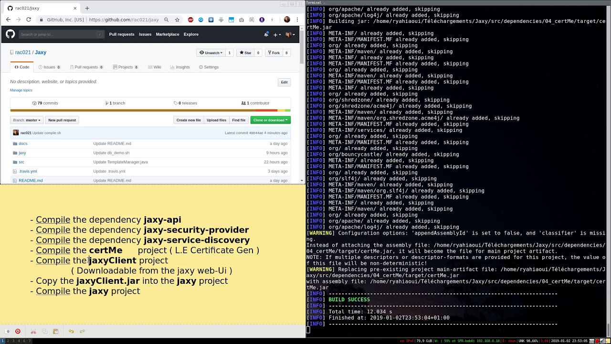Switch to repository Pull requests tab
Viewport: 611px width, 344px height.
[86, 67]
